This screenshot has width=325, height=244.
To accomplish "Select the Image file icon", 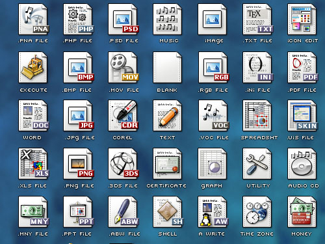I will point(212,19).
